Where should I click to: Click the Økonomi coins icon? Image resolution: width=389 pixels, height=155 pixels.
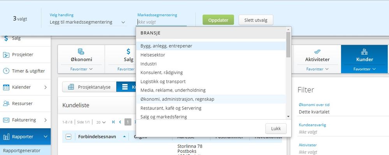point(81,51)
